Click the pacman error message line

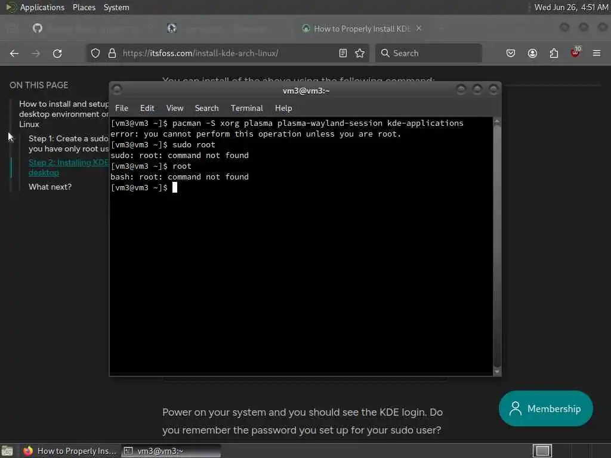pyautogui.click(x=255, y=134)
